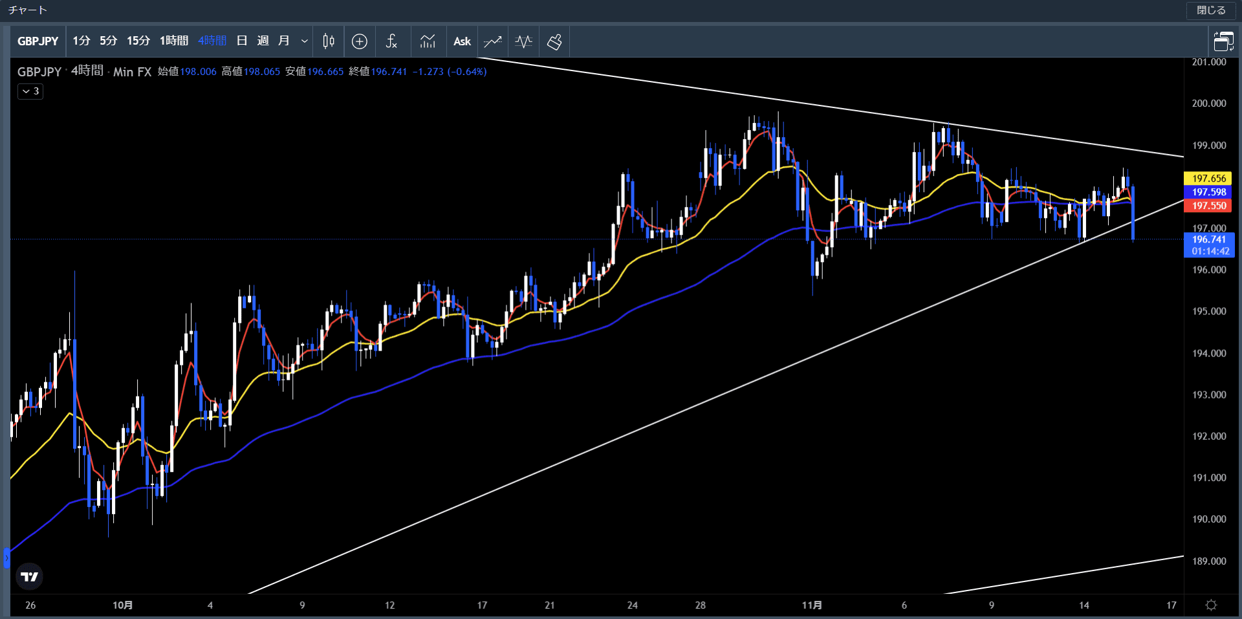Click the GBPJPY 4時間 Min FX chart title
1242x619 pixels.
(84, 71)
